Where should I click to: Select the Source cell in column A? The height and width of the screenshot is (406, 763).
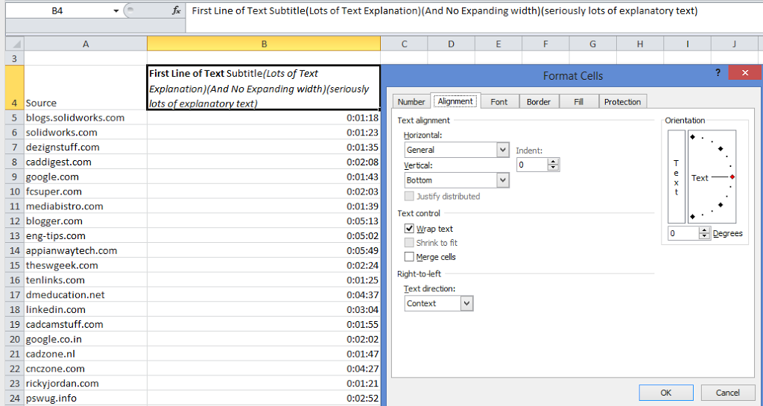tap(86, 88)
